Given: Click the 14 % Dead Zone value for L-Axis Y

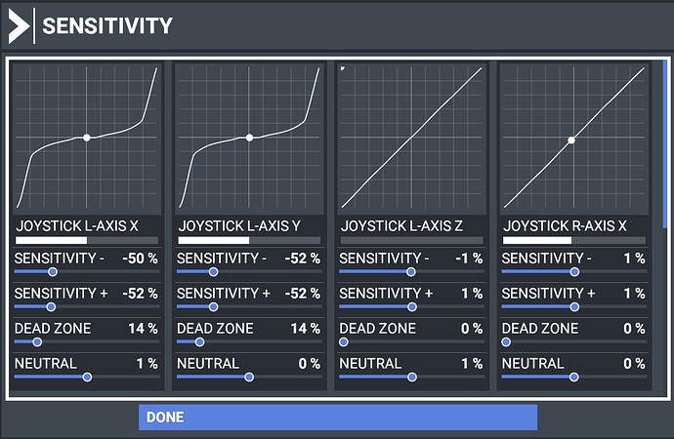Looking at the screenshot, I should pos(305,329).
